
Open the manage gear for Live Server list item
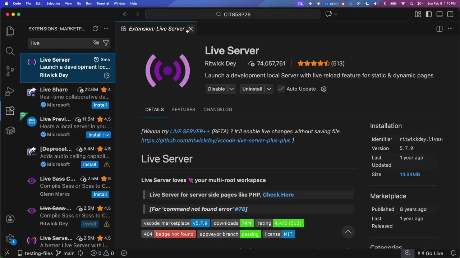(106, 75)
